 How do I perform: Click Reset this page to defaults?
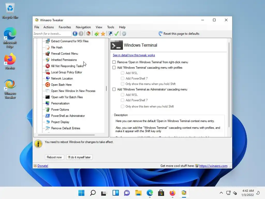(x=179, y=34)
